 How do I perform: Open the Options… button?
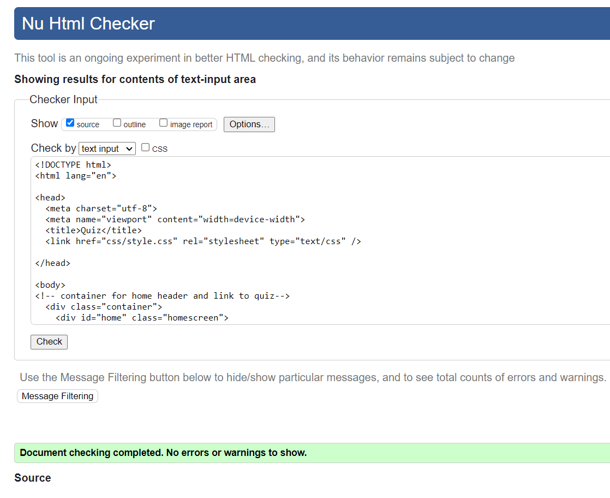tap(249, 124)
